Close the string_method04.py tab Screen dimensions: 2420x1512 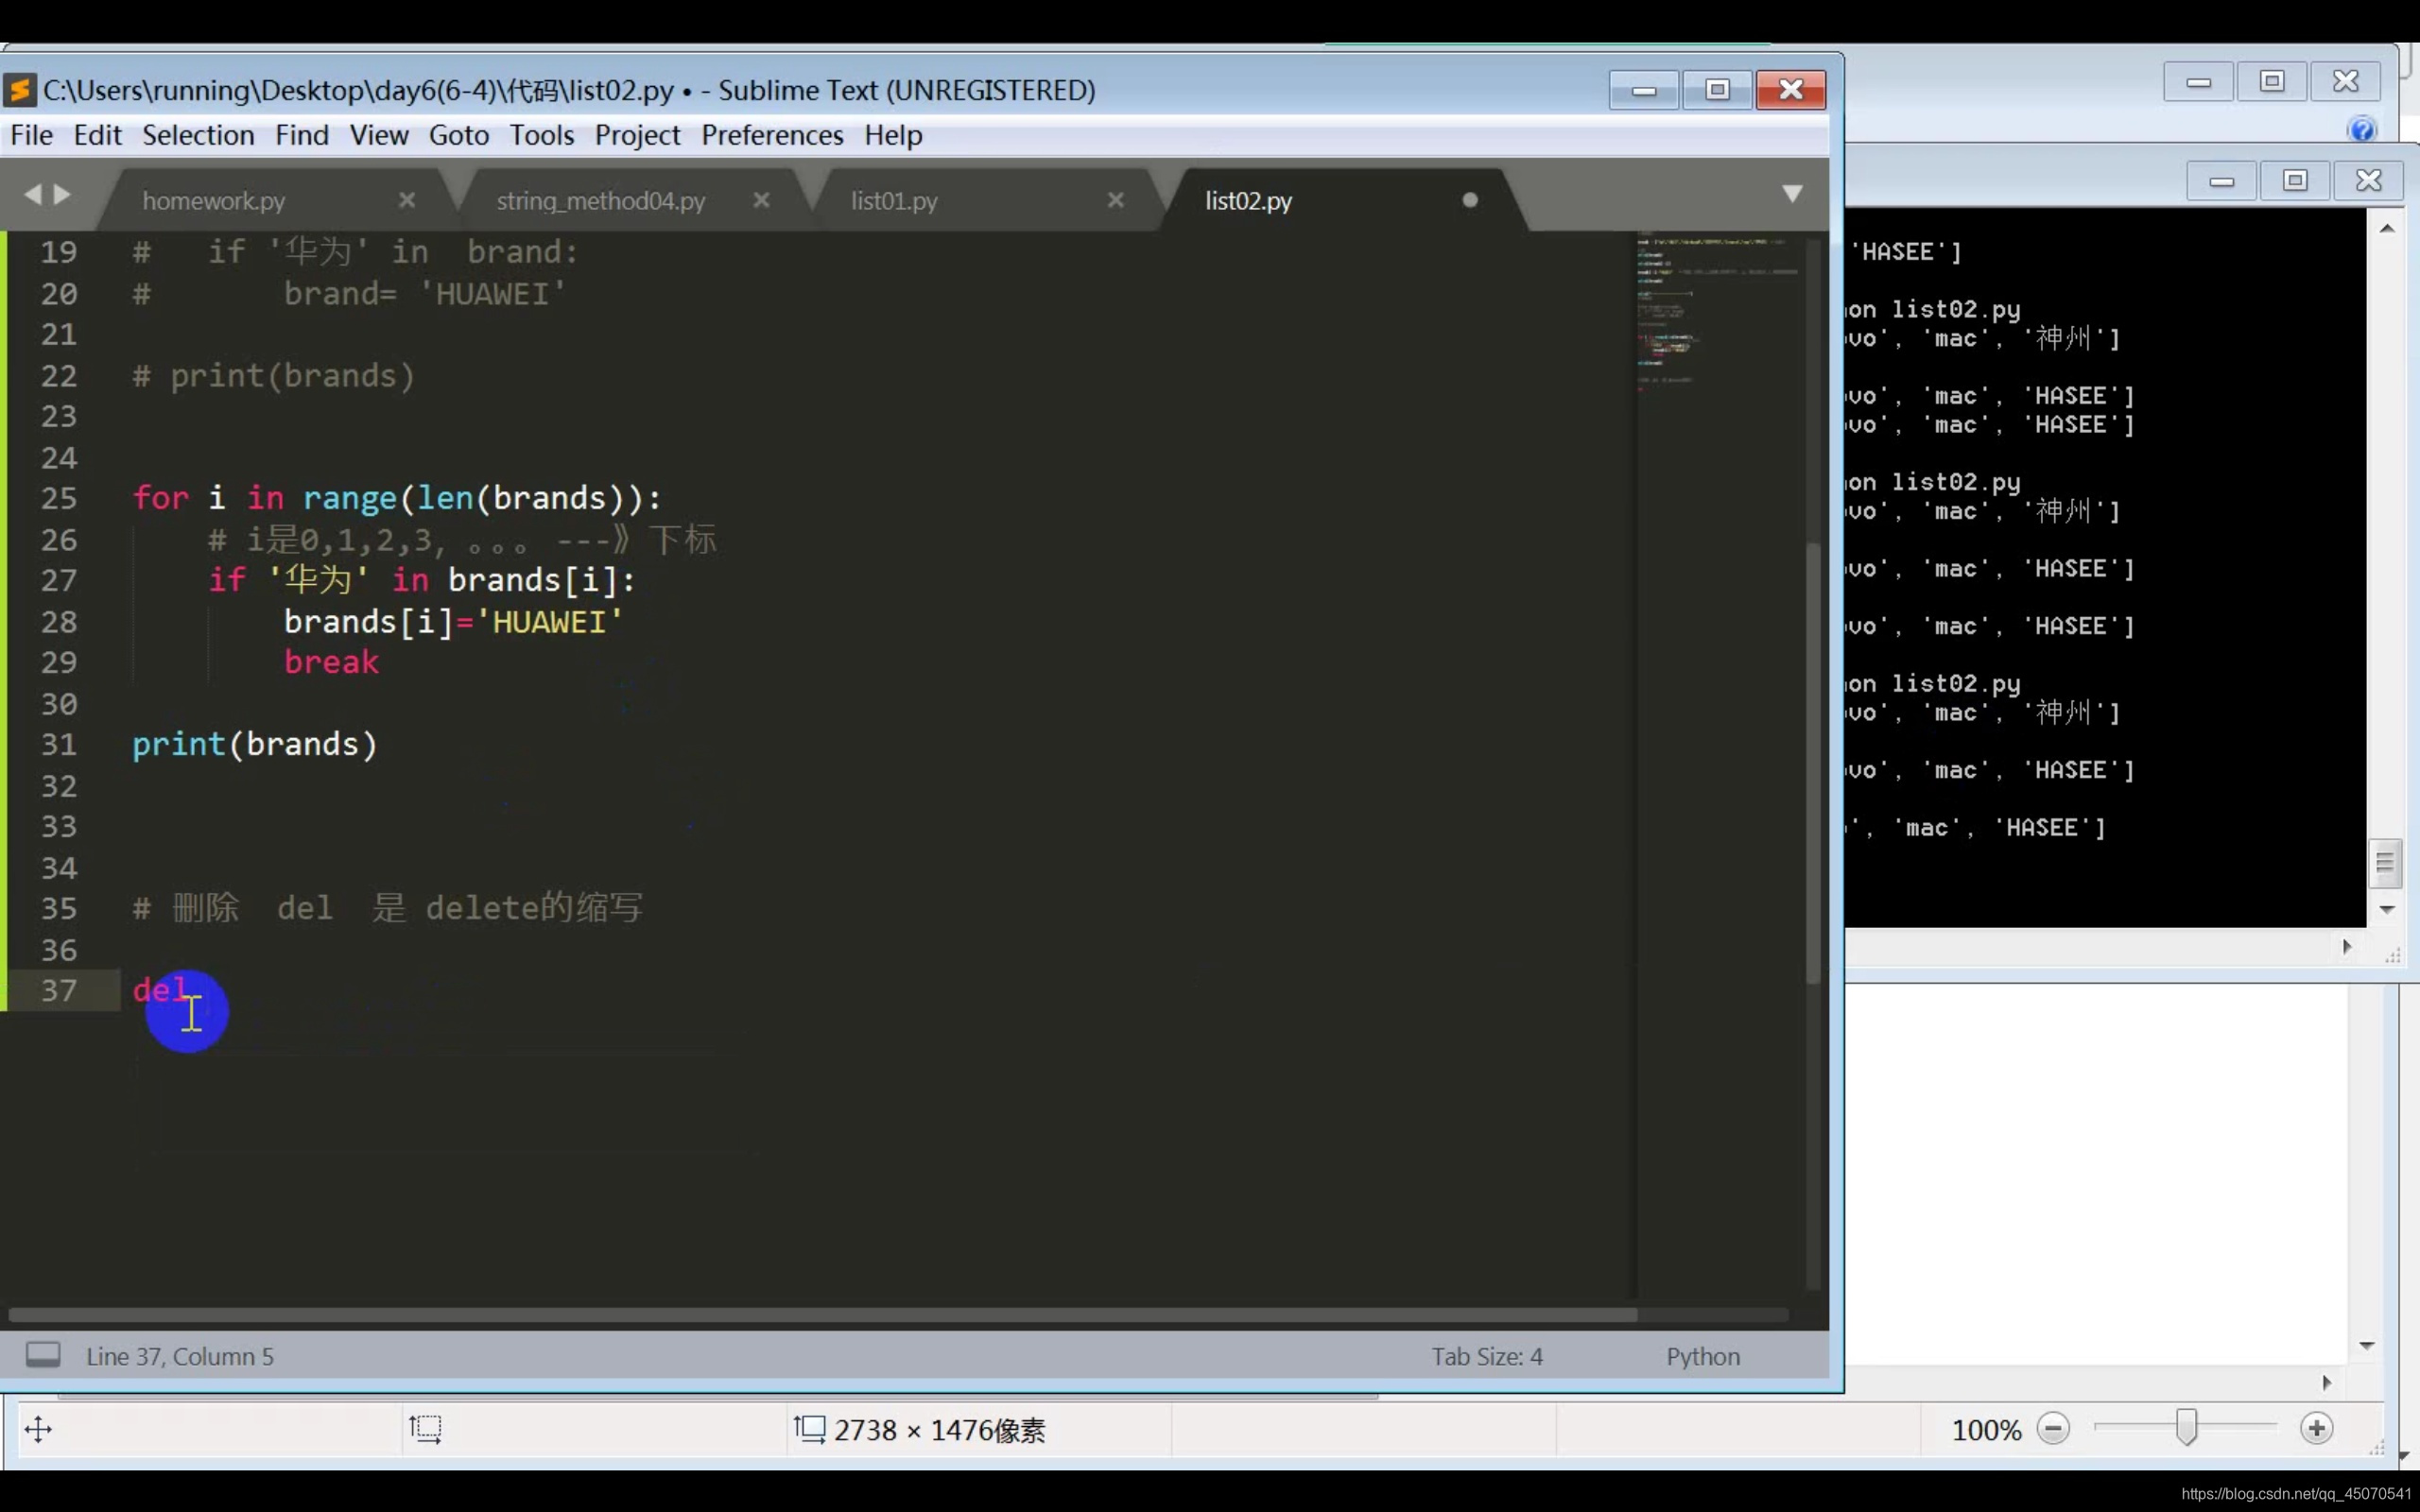pyautogui.click(x=761, y=200)
